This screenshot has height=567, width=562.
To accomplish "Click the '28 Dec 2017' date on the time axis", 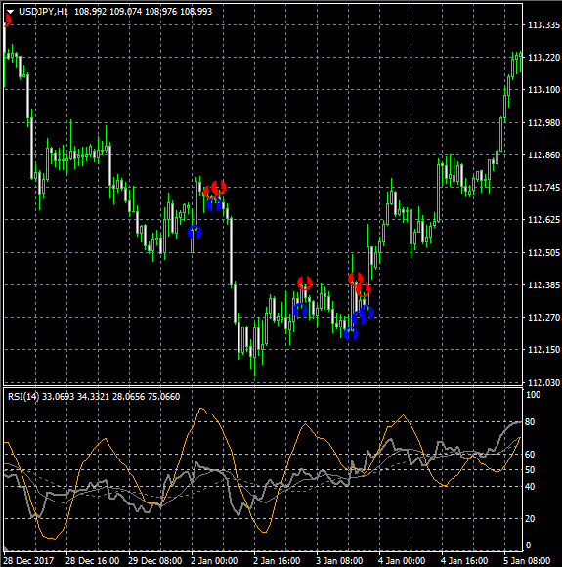I will 28,561.
